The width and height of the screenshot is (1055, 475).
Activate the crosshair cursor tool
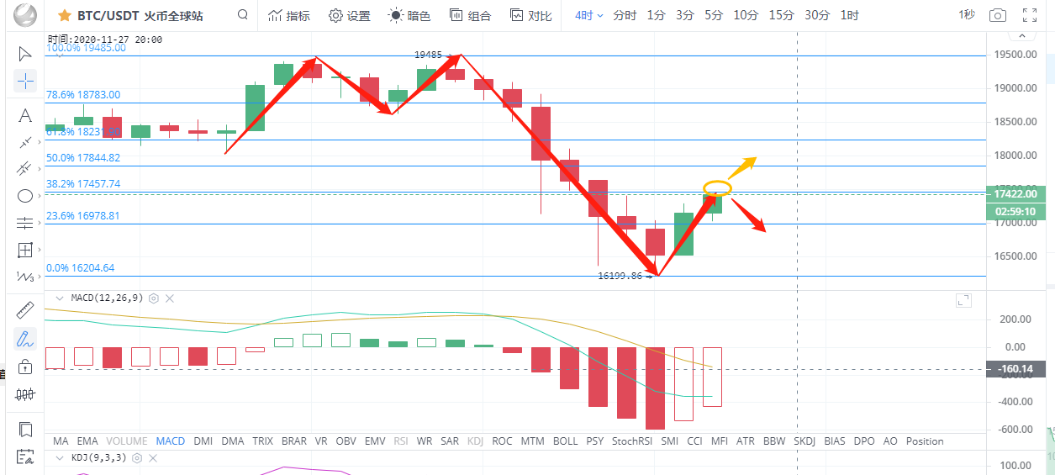(x=24, y=82)
